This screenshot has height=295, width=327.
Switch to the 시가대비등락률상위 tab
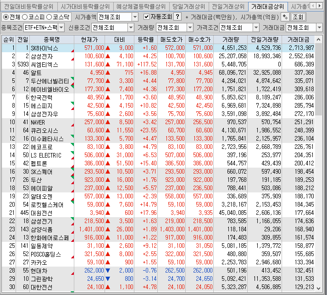pos(85,7)
